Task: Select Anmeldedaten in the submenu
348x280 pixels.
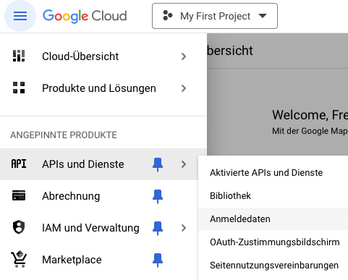Action: (273, 219)
